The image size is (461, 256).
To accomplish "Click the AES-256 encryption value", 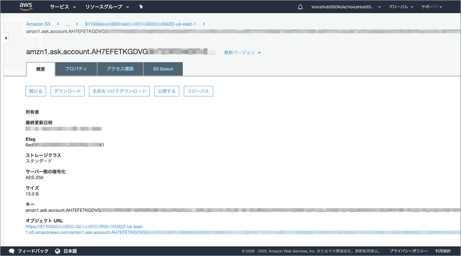I will click(x=35, y=178).
